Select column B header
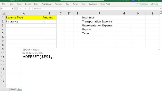Screen dimensions: 162x91 49,13
